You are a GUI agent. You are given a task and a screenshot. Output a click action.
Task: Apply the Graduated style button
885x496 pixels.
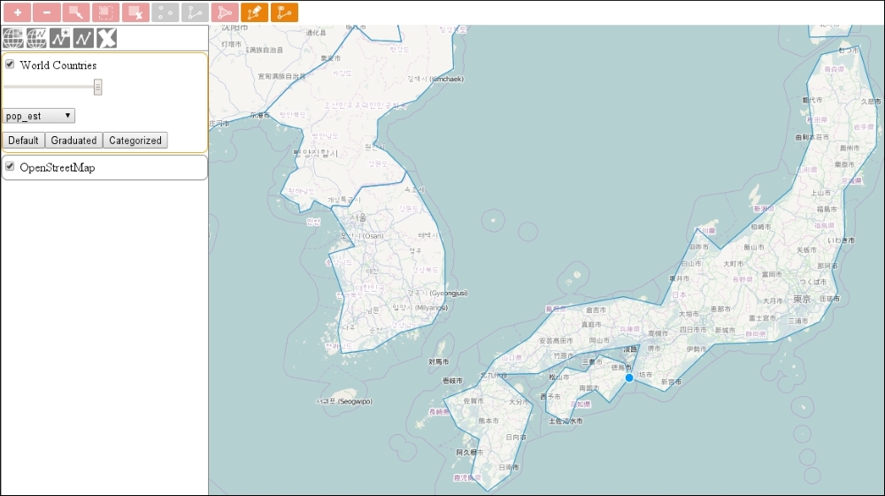[73, 141]
